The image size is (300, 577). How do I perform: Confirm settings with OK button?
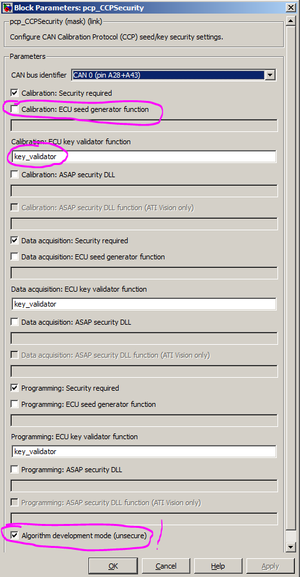[x=114, y=566]
